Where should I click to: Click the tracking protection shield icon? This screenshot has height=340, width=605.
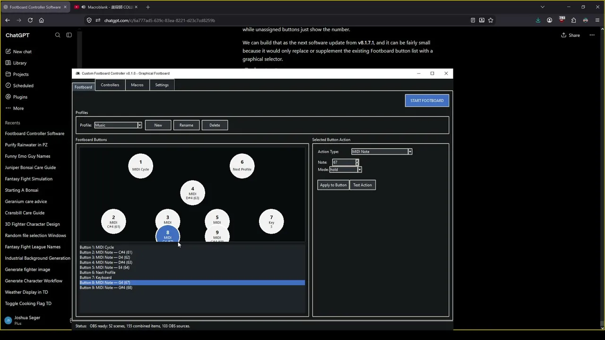tap(89, 20)
